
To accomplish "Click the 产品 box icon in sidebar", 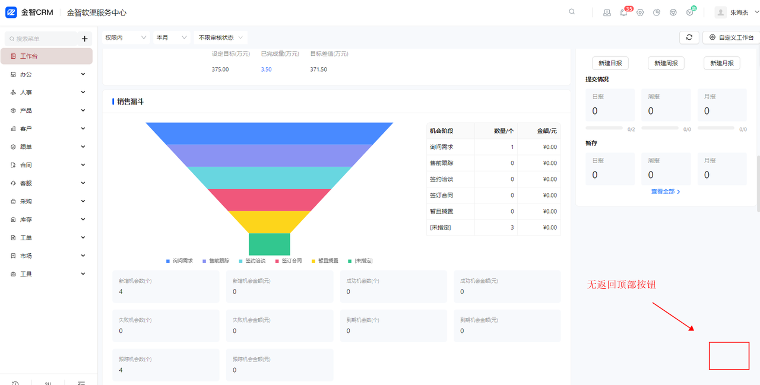I will 13,111.
